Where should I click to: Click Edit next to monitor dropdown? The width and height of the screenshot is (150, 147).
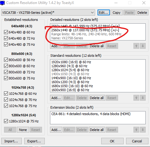[x=103, y=13]
